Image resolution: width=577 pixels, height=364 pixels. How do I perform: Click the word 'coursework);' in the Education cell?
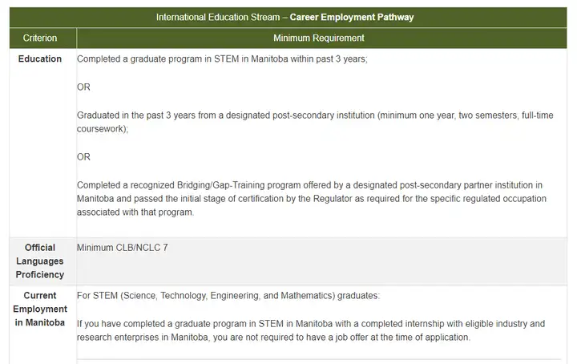click(103, 129)
